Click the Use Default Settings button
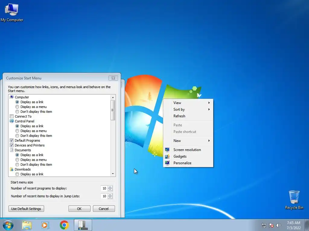This screenshot has width=309, height=231. (26, 209)
